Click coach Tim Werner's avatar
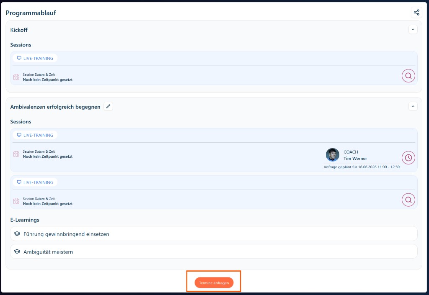 pos(332,155)
